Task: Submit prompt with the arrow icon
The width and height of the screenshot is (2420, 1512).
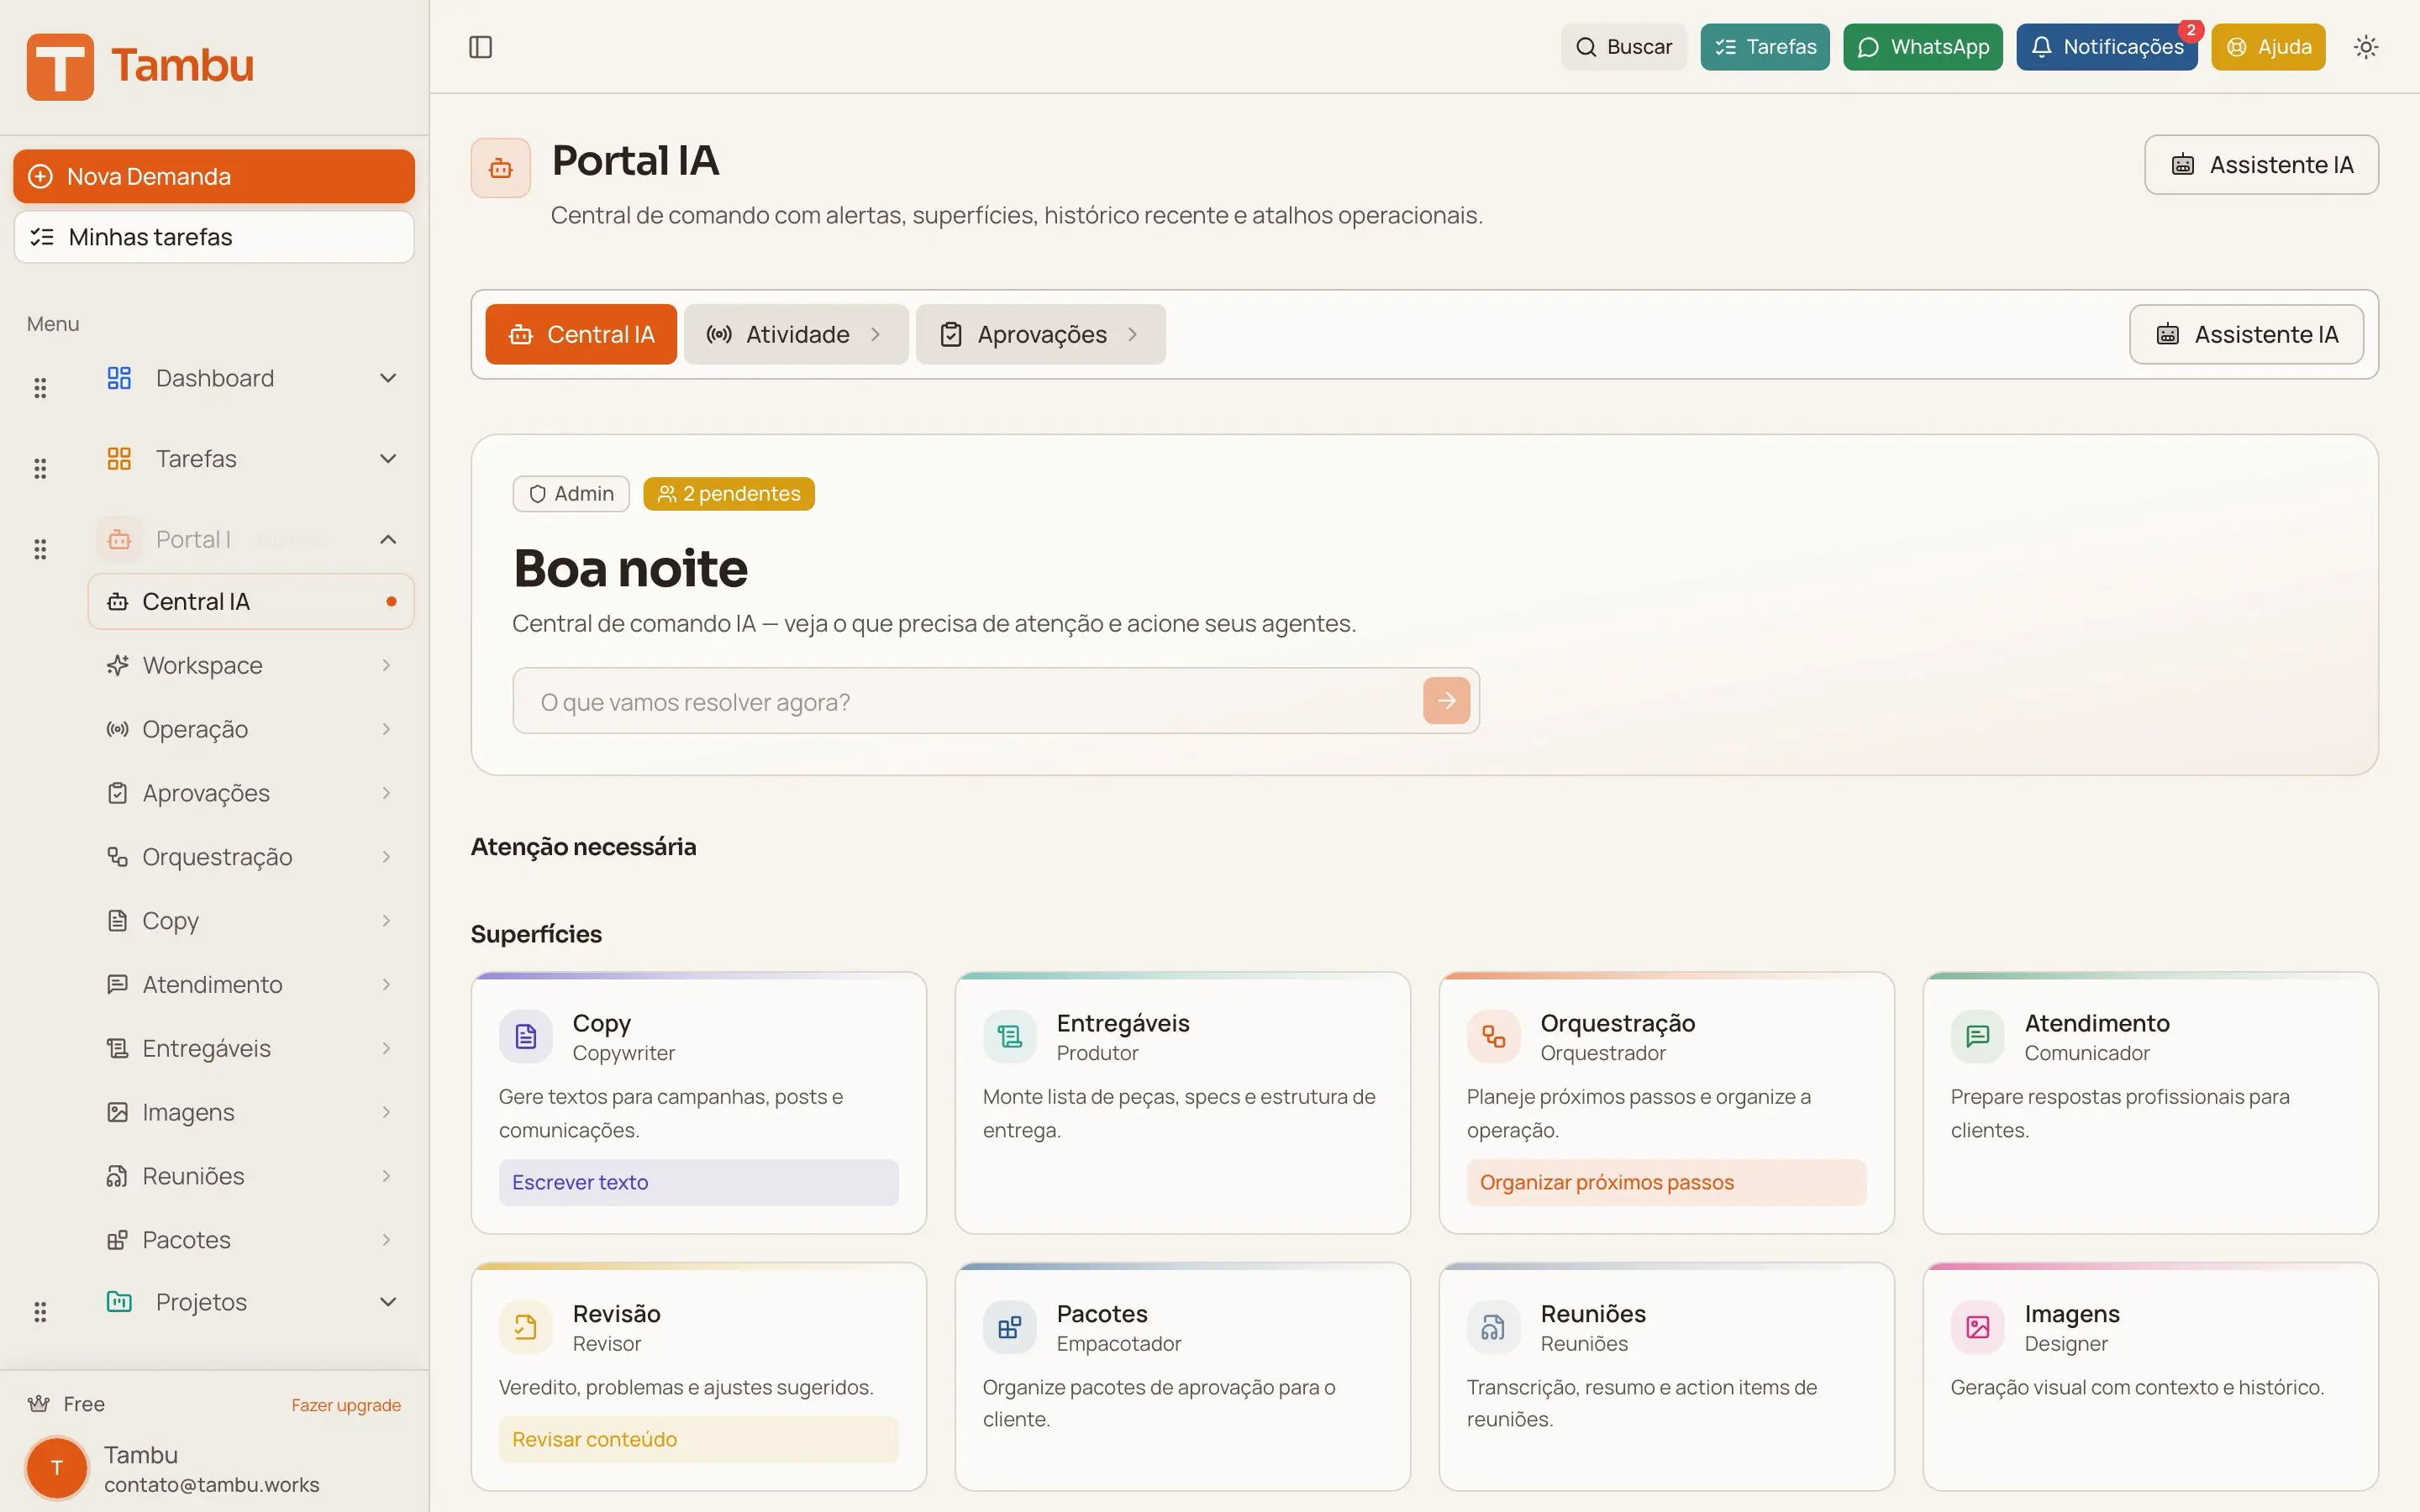Action: click(1446, 701)
